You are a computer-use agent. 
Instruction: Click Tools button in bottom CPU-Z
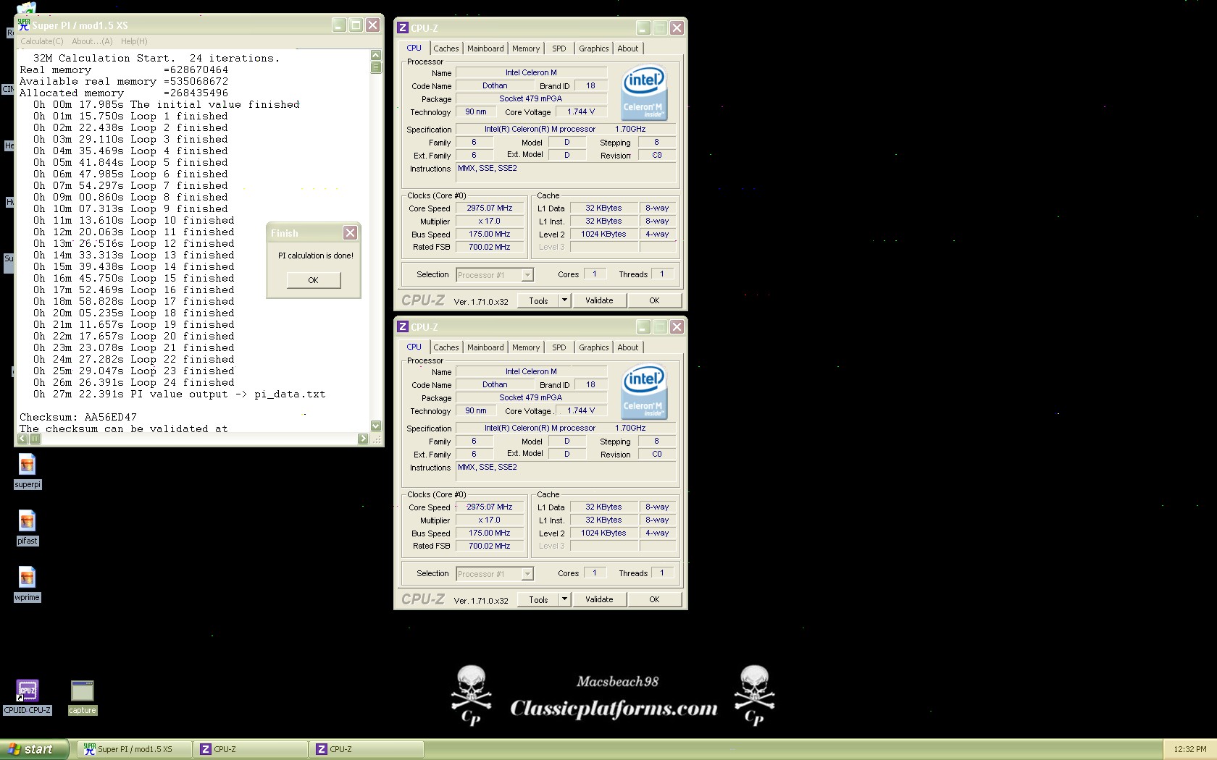[539, 599]
